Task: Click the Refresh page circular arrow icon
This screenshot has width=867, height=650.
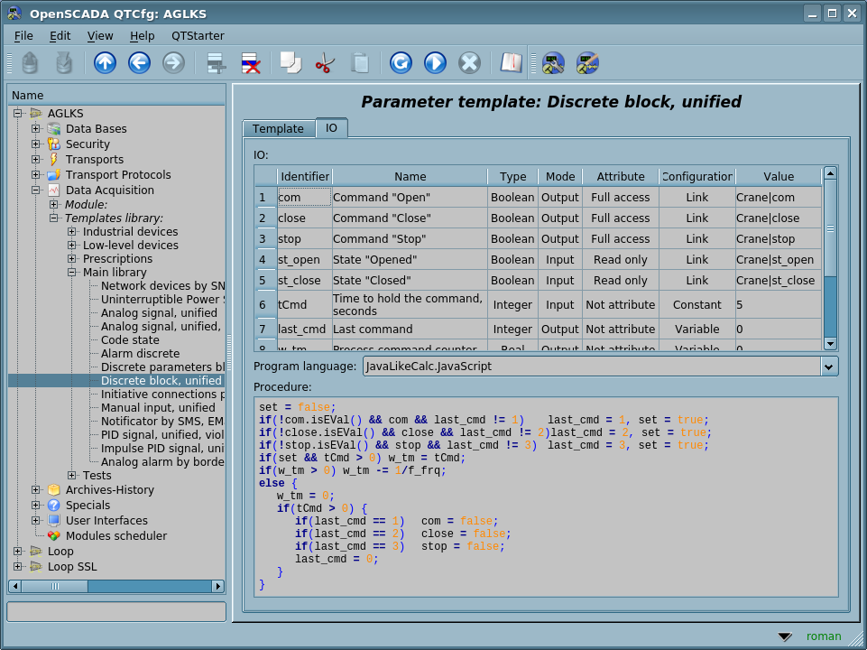Action: 401,63
